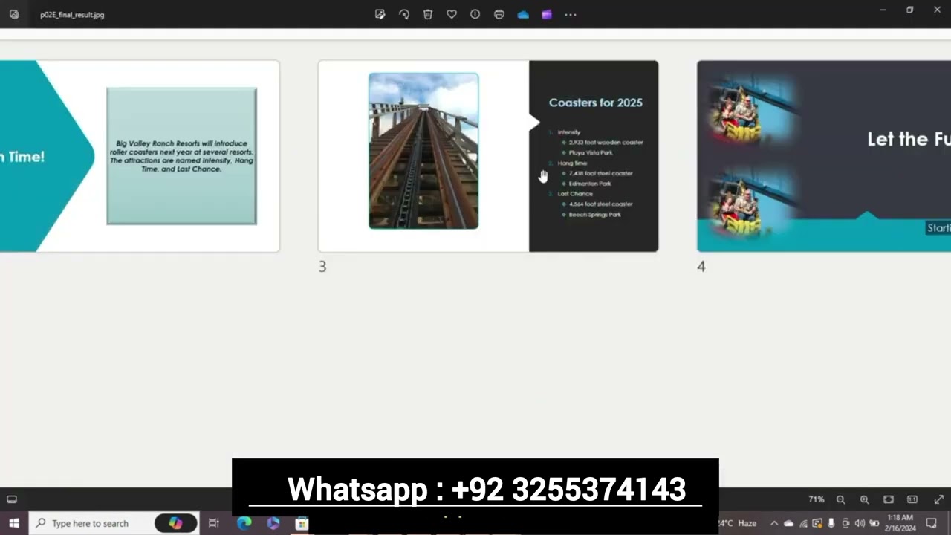
Task: Click the 'Last Chance' list item on slide 3
Action: tap(575, 194)
